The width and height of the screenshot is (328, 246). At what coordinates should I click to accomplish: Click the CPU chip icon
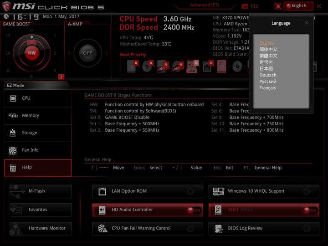pos(13,98)
